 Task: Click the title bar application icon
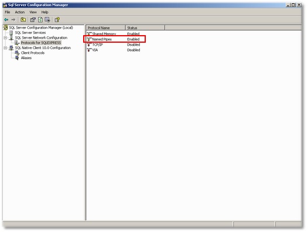point(5,5)
